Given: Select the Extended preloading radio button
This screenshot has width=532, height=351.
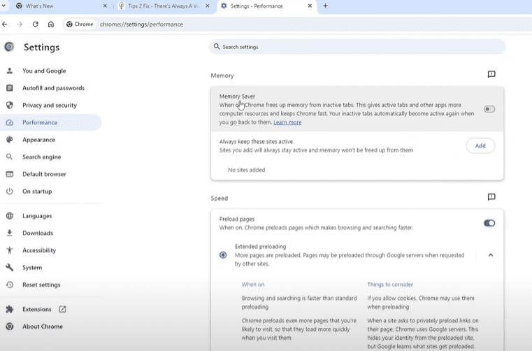Looking at the screenshot, I should point(223,255).
